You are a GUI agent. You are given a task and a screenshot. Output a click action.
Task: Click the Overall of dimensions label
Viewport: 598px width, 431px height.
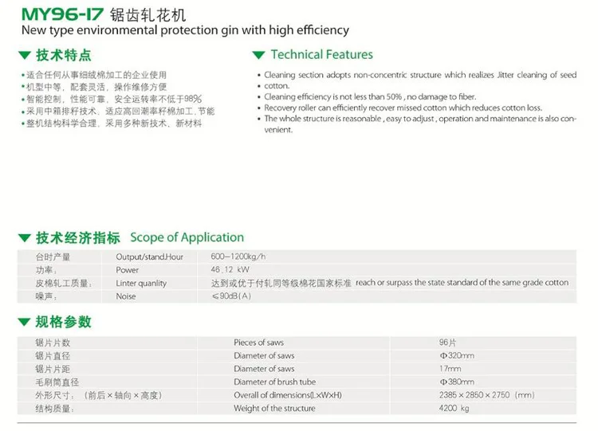[287, 395]
